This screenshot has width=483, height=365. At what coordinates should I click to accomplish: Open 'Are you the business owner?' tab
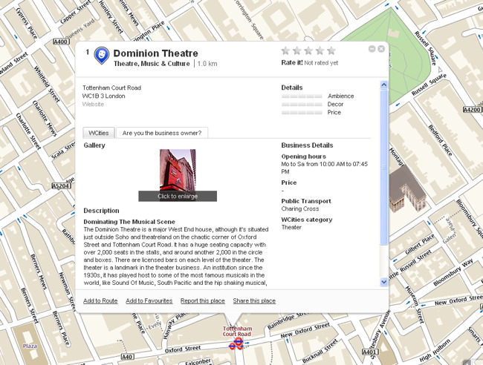(162, 133)
